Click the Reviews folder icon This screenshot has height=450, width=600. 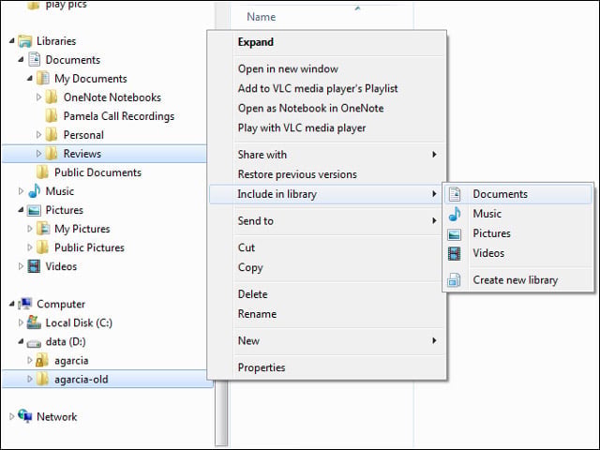(52, 154)
